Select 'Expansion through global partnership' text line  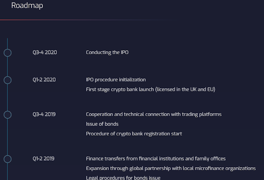pyautogui.click(x=171, y=168)
